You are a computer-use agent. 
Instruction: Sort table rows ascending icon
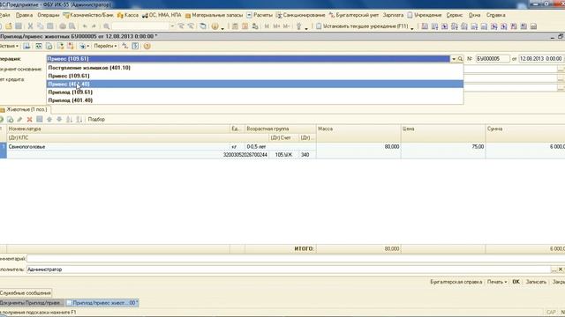coord(69,120)
